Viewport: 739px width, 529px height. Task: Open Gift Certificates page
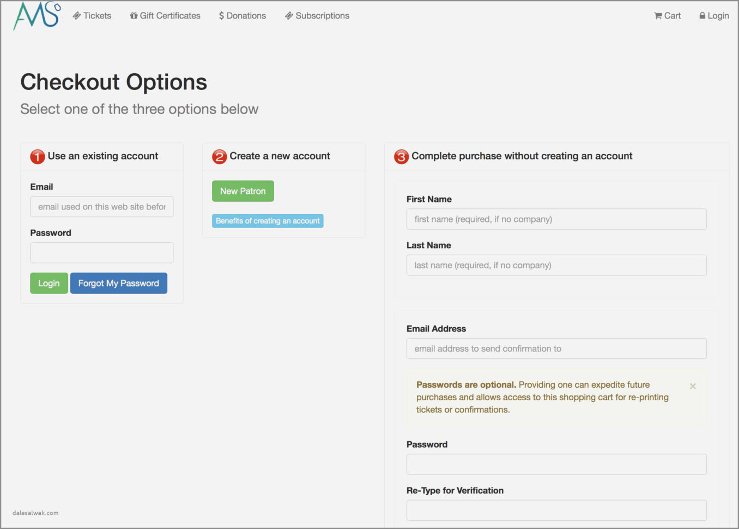tap(165, 16)
